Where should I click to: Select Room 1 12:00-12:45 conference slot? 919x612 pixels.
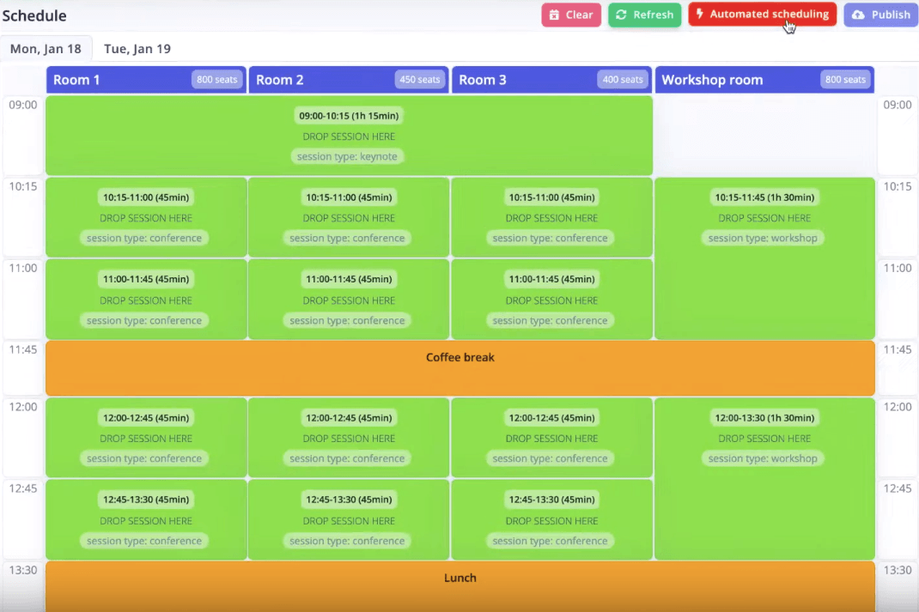146,438
